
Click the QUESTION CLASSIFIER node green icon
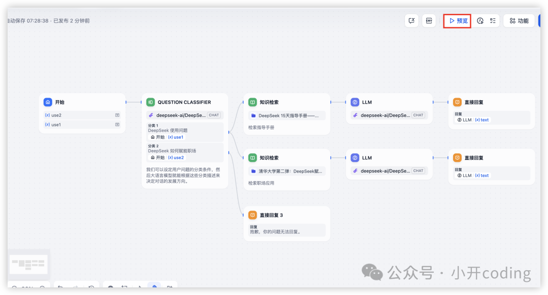151,102
